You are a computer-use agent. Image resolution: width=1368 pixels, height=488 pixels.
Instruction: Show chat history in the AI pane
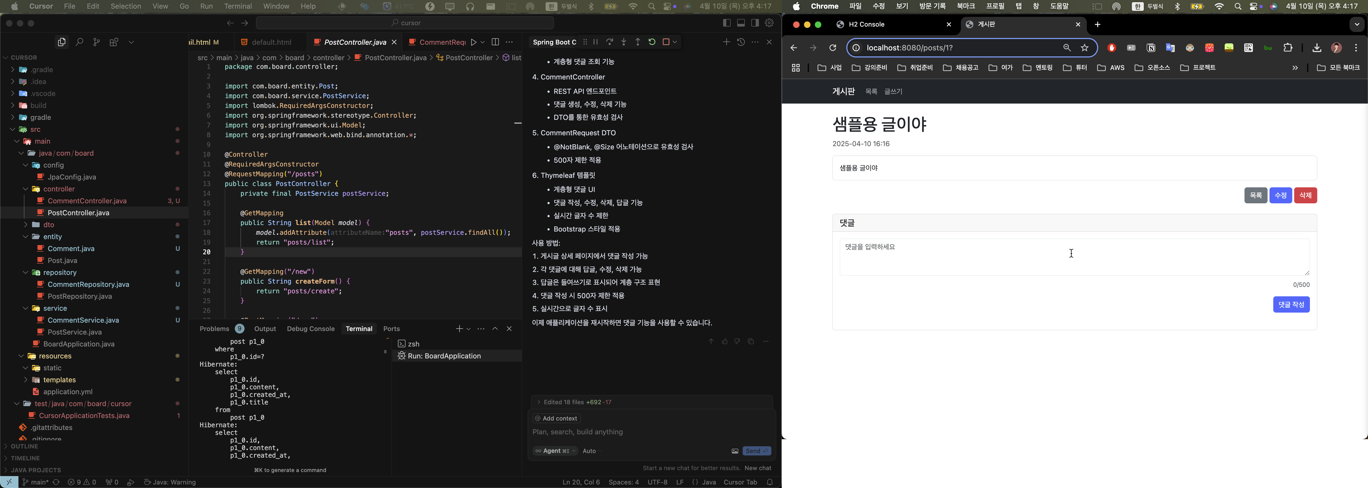click(741, 42)
